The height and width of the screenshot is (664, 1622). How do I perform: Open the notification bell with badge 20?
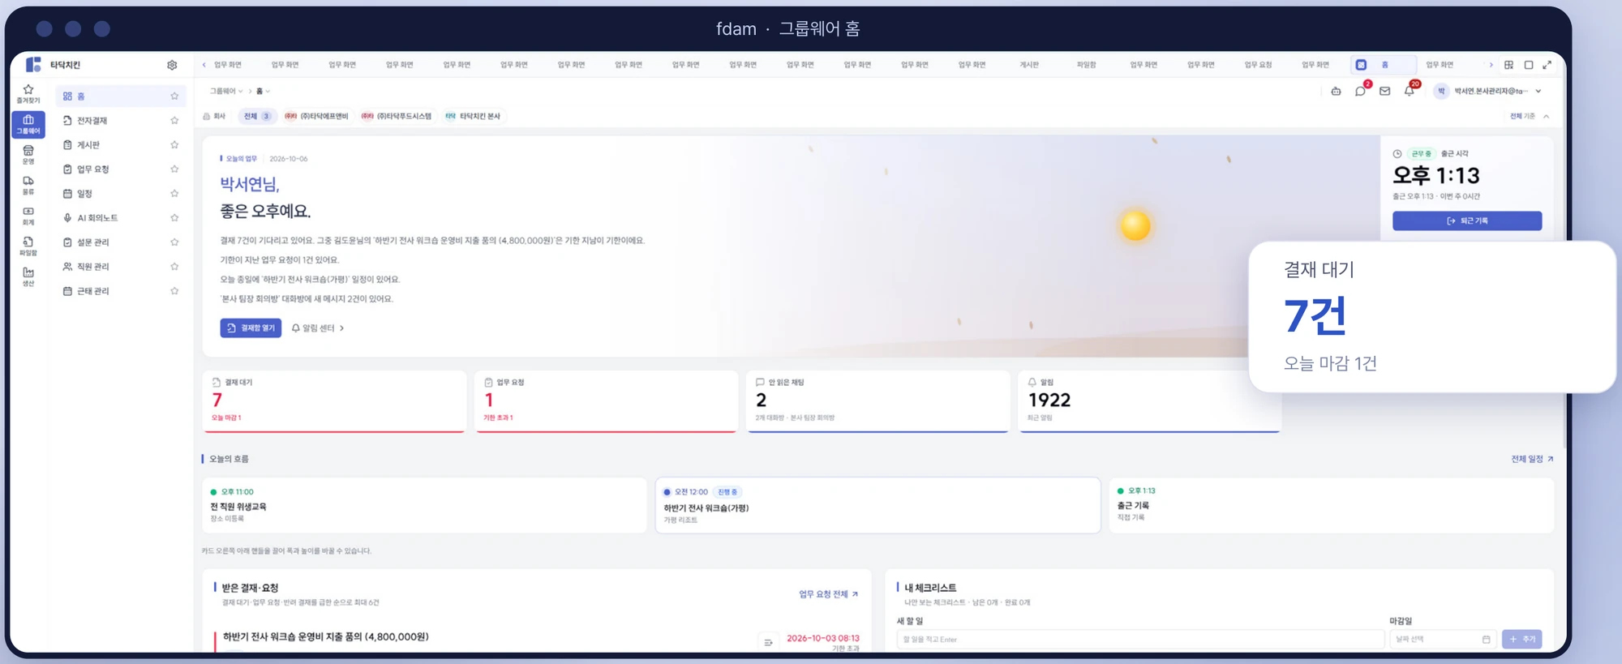point(1409,91)
